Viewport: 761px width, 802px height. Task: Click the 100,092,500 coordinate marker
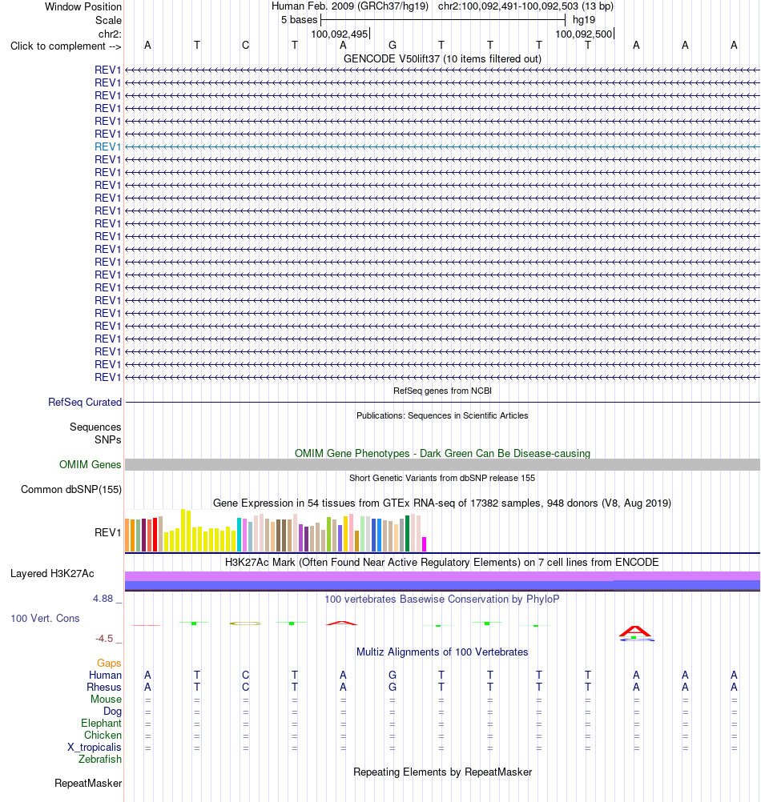coord(584,34)
